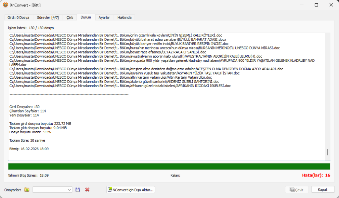Click the line ending BÜYÜK BARİYER RESİFİN İNCİSİ.doc
Image resolution: width=339 pixels, height=198 pixels.
(119, 44)
